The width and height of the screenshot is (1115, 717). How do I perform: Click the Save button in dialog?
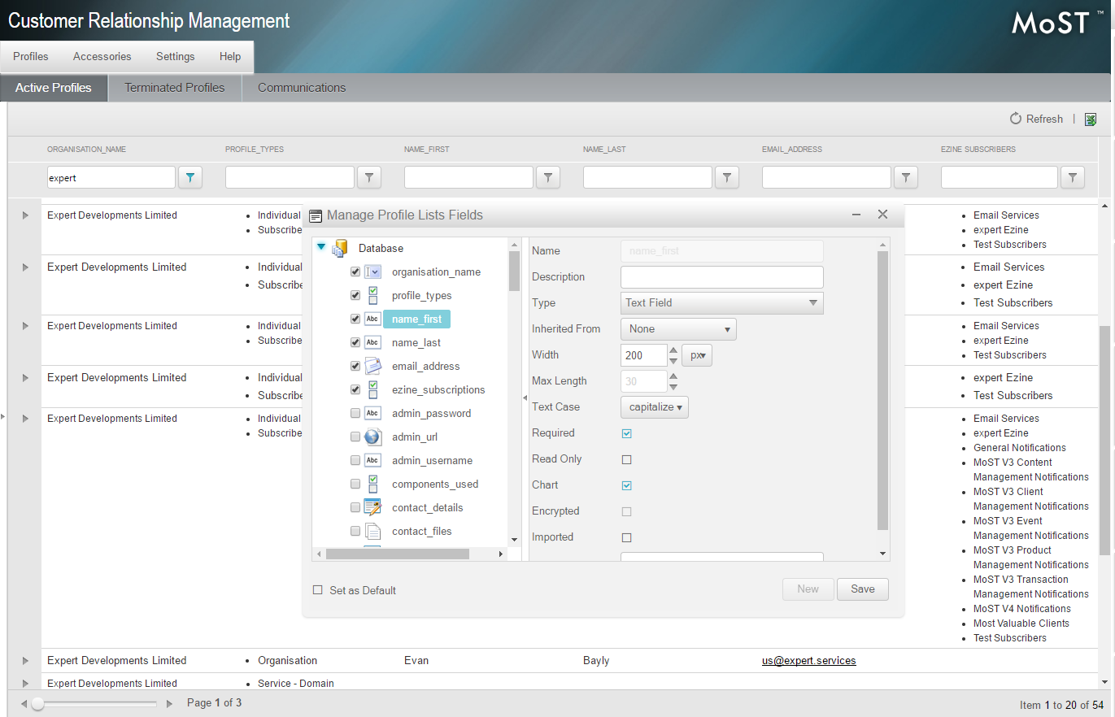(x=862, y=589)
